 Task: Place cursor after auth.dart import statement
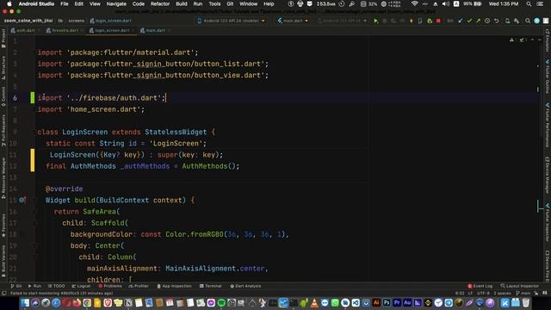(166, 97)
